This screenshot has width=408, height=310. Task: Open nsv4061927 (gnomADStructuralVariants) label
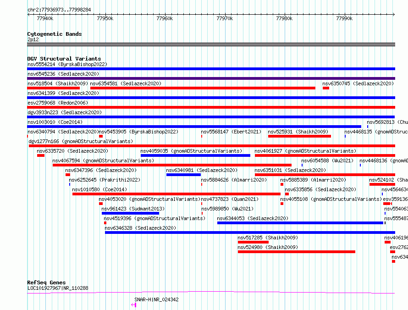(x=305, y=151)
